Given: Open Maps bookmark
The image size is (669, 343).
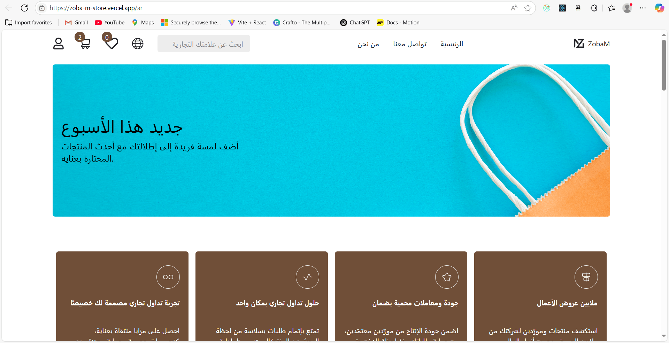Looking at the screenshot, I should 143,23.
